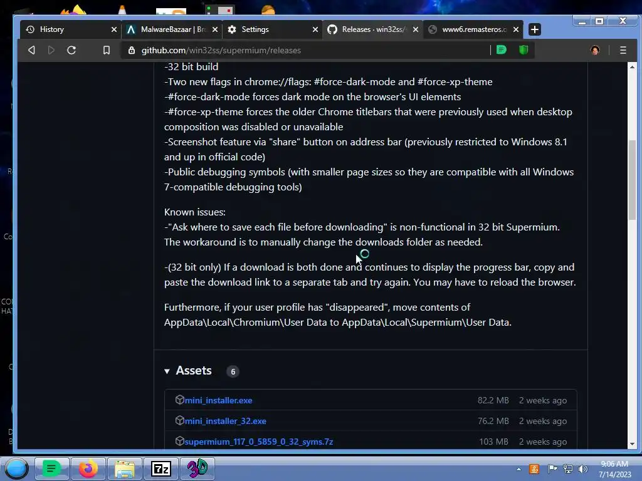Click the assets count badge 6
Screen dimensions: 642x481
click(x=233, y=371)
